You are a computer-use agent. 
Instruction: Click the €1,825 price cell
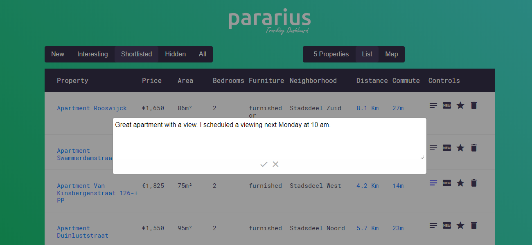tap(153, 186)
